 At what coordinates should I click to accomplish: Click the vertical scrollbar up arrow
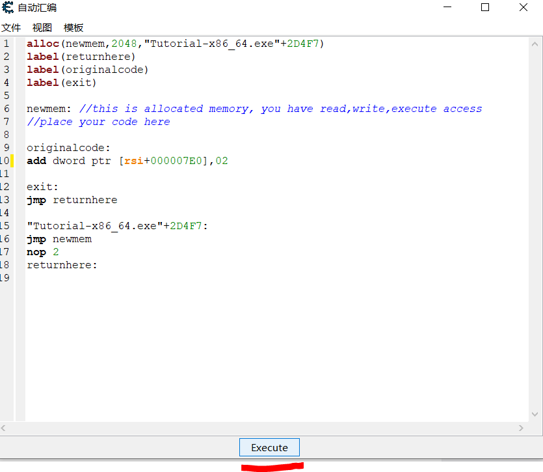535,43
